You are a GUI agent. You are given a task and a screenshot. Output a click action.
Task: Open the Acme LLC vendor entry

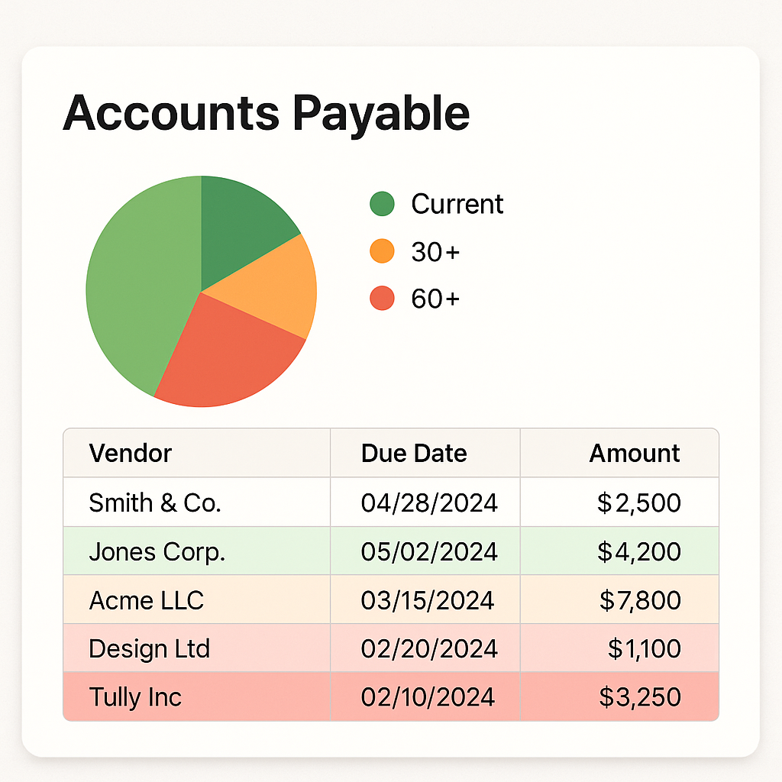(147, 600)
